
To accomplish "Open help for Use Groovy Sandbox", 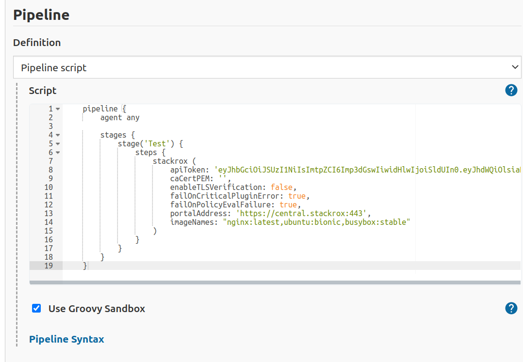I will [511, 308].
